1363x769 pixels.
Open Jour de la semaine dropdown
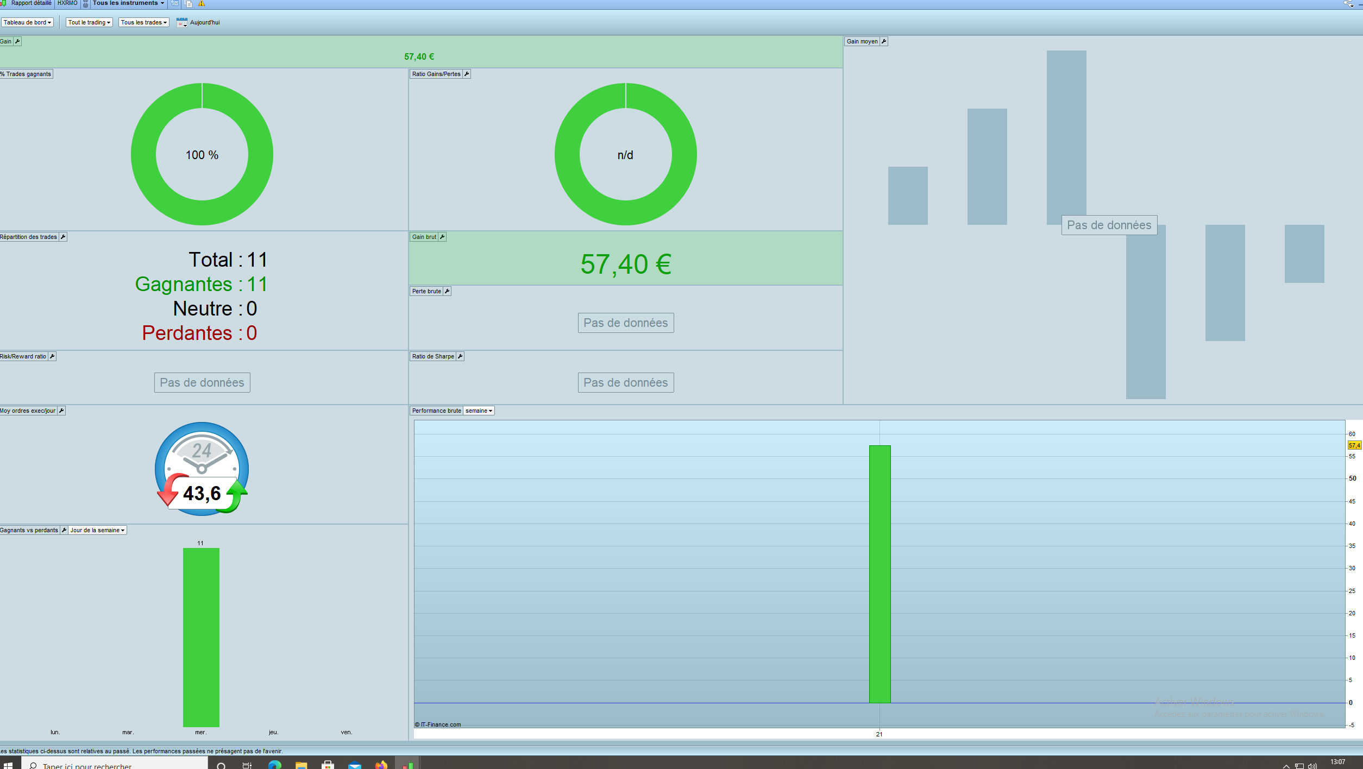(x=97, y=530)
